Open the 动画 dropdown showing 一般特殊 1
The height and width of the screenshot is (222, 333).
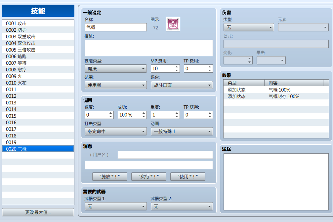[182, 131]
